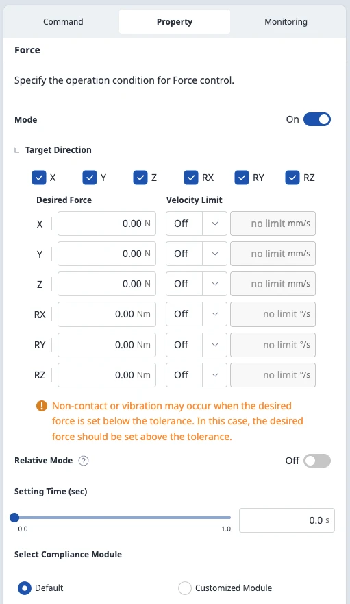Open the X velocity limit dropdown
This screenshot has width=350, height=604.
pos(197,224)
